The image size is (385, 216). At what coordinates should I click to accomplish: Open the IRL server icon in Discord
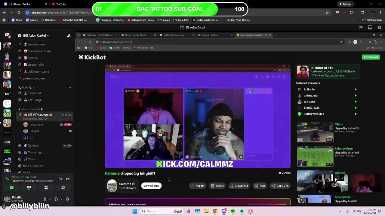pyautogui.click(x=7, y=171)
